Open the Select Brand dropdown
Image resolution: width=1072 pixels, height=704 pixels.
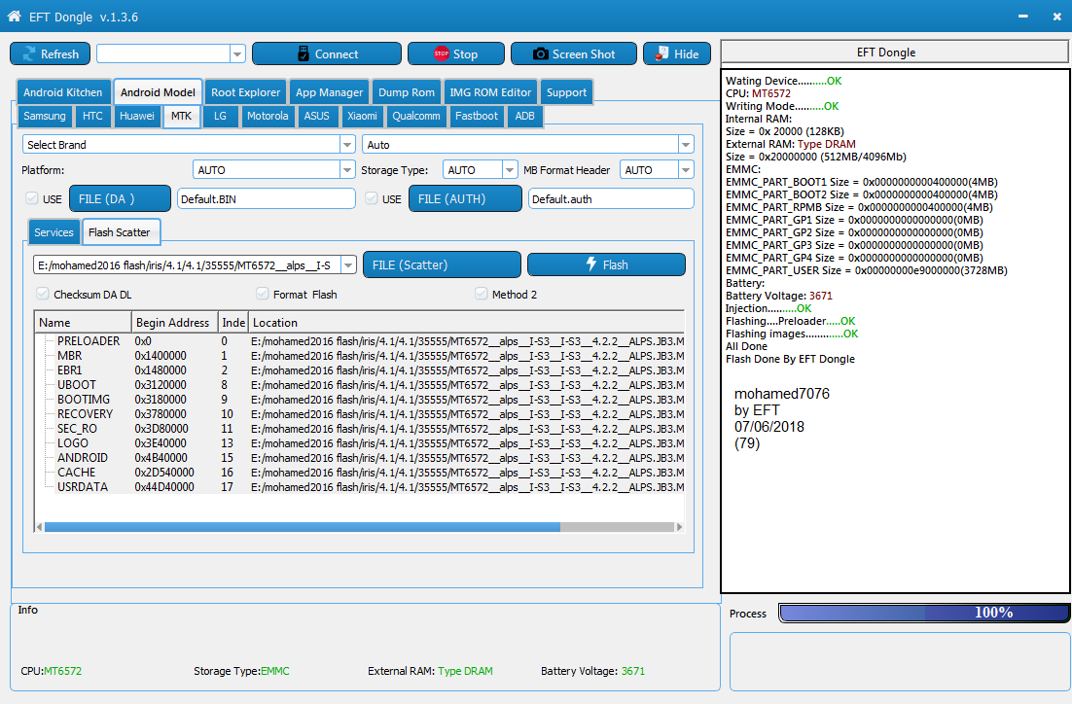[347, 144]
